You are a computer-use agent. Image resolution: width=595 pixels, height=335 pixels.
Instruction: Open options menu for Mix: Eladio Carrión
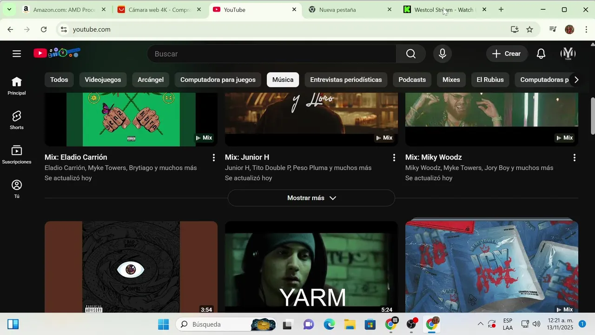coord(214,158)
